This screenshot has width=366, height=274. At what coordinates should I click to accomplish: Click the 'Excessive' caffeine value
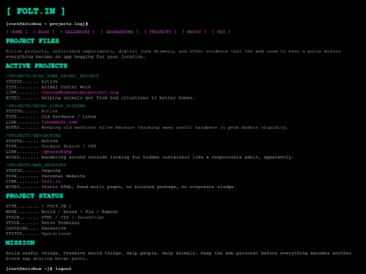coord(54,229)
